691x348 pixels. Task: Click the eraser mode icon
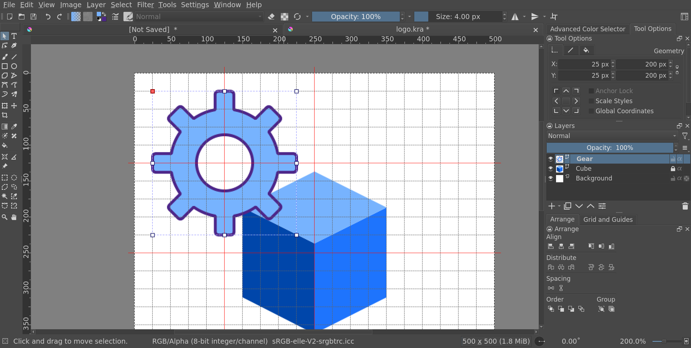pos(271,17)
